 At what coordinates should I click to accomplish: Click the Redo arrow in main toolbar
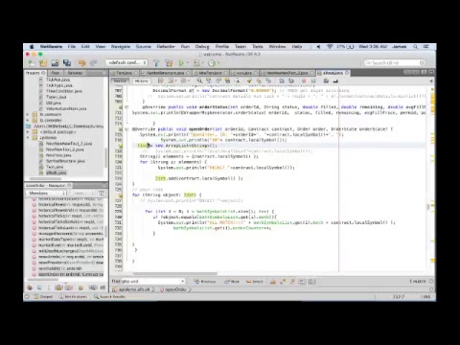[x=94, y=63]
